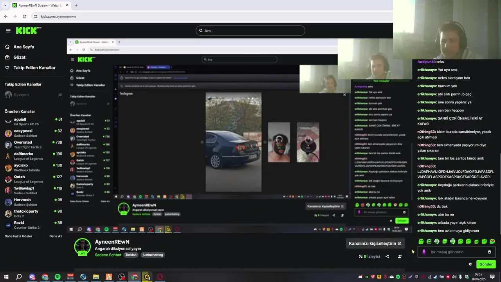Open the easypeasi recommended channel

33,133
